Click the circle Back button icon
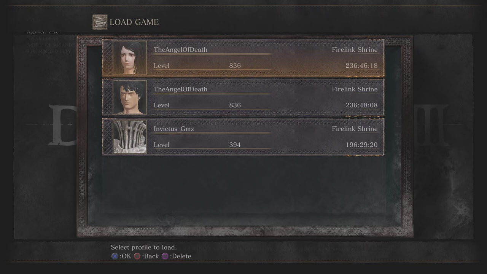 click(x=137, y=256)
